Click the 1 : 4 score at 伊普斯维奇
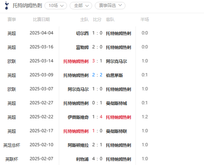Viewport: 204px width, 165px height. coord(97,117)
